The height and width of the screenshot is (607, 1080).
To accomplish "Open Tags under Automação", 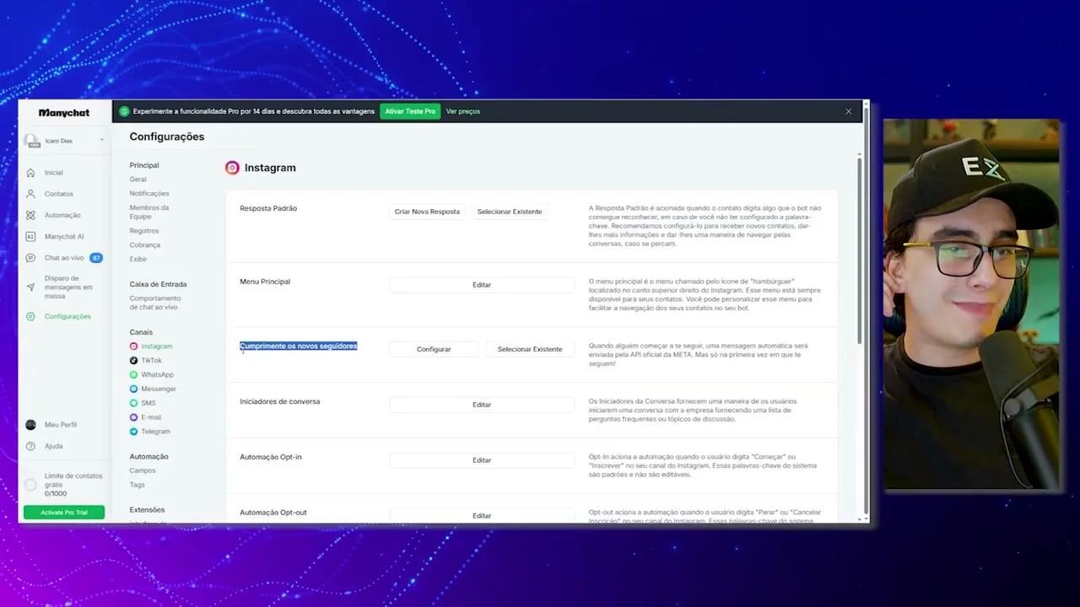I will (x=138, y=485).
